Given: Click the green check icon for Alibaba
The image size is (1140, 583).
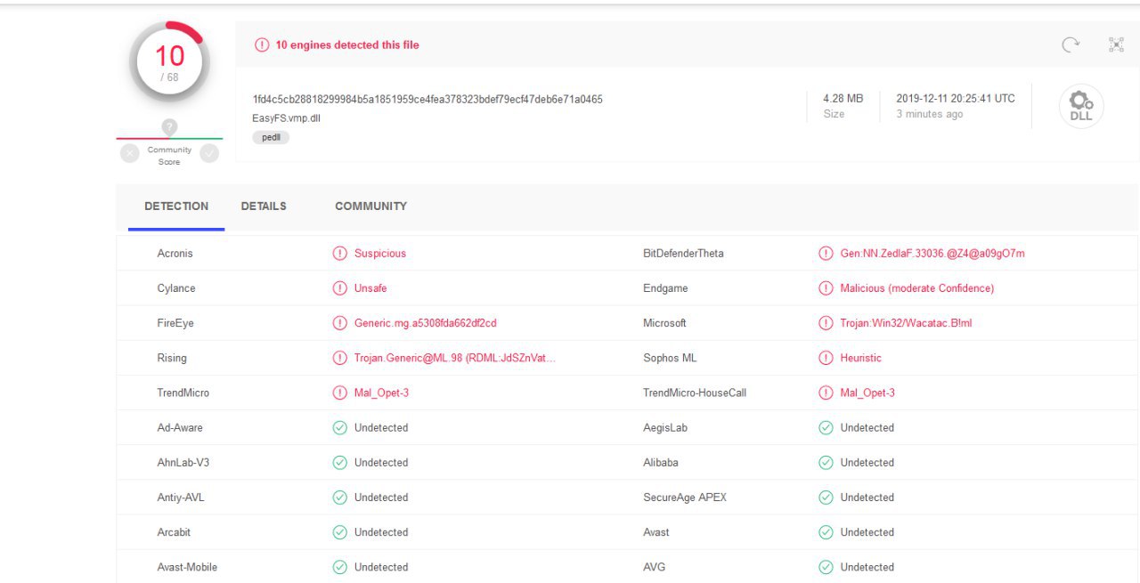Looking at the screenshot, I should pos(826,463).
